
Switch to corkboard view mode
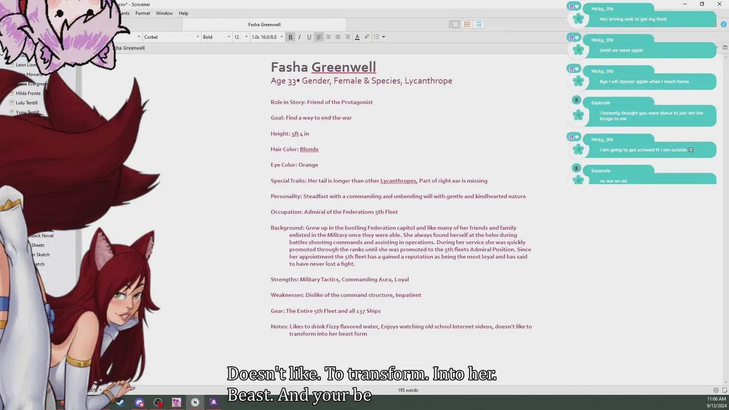coord(467,24)
